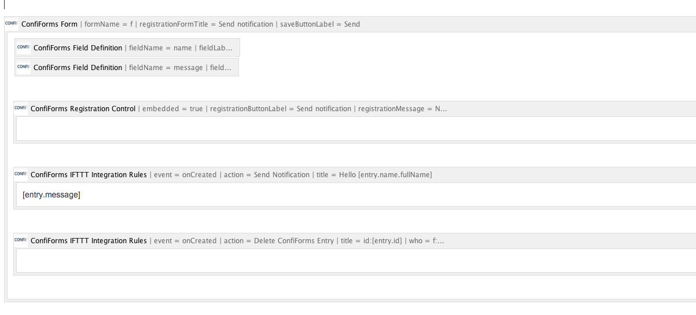
Task: Click the icon of the message Field Definition macro
Action: coord(24,67)
